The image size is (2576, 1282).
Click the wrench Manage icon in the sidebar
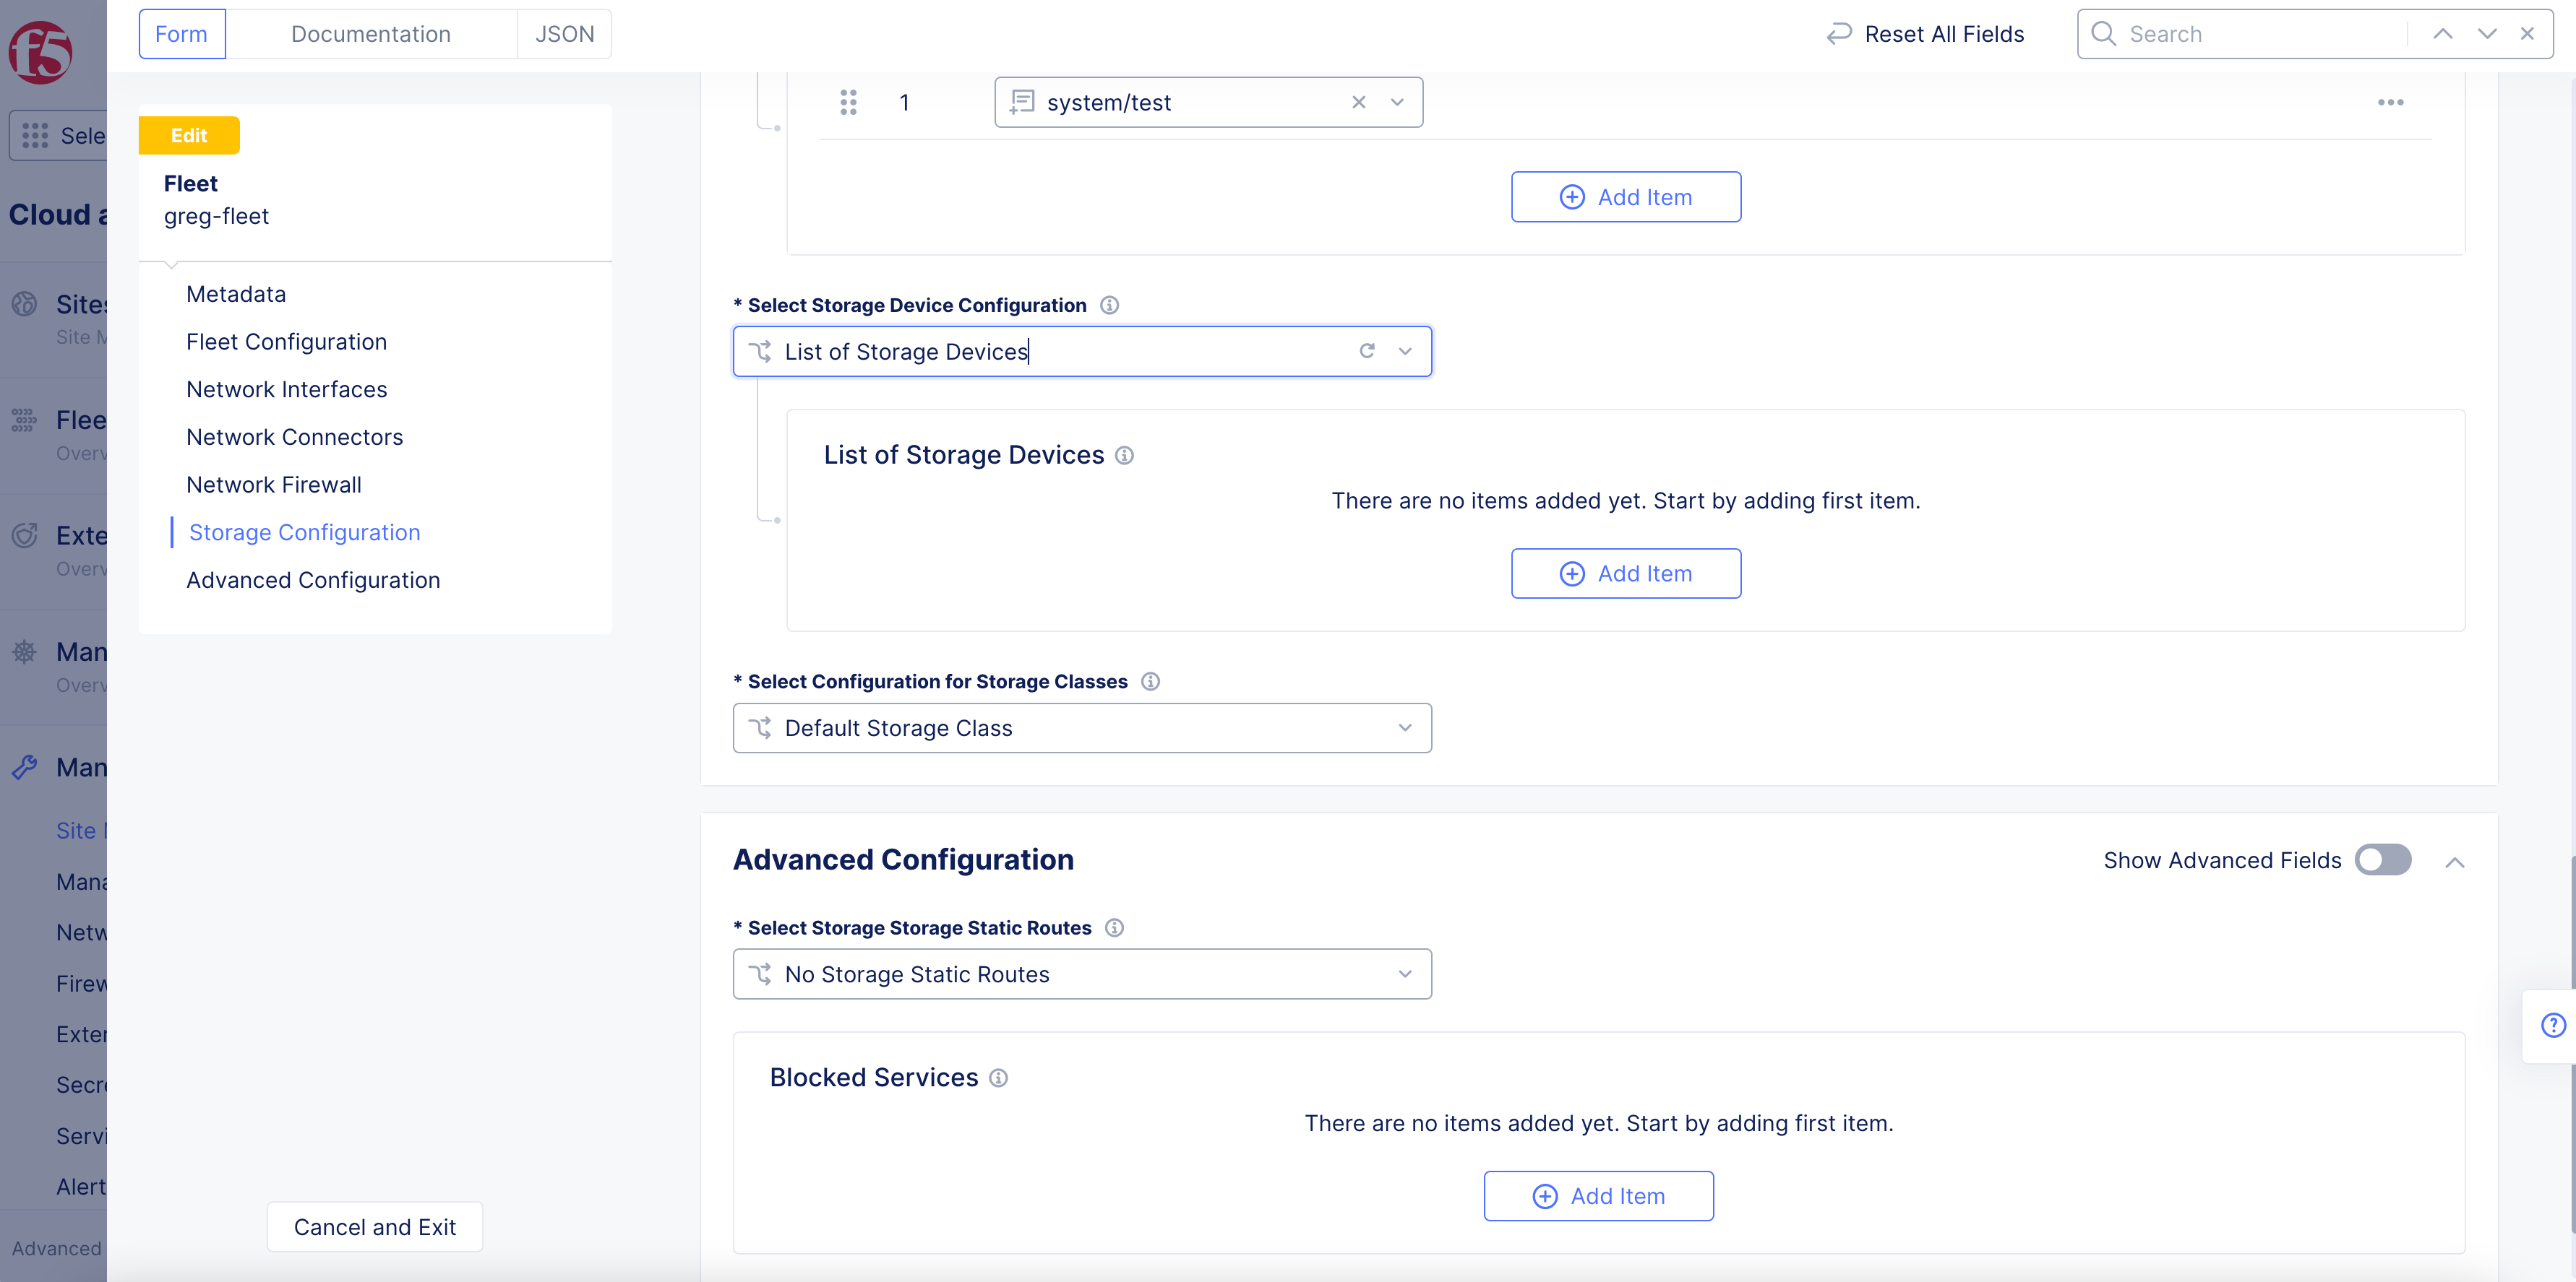pyautogui.click(x=24, y=766)
